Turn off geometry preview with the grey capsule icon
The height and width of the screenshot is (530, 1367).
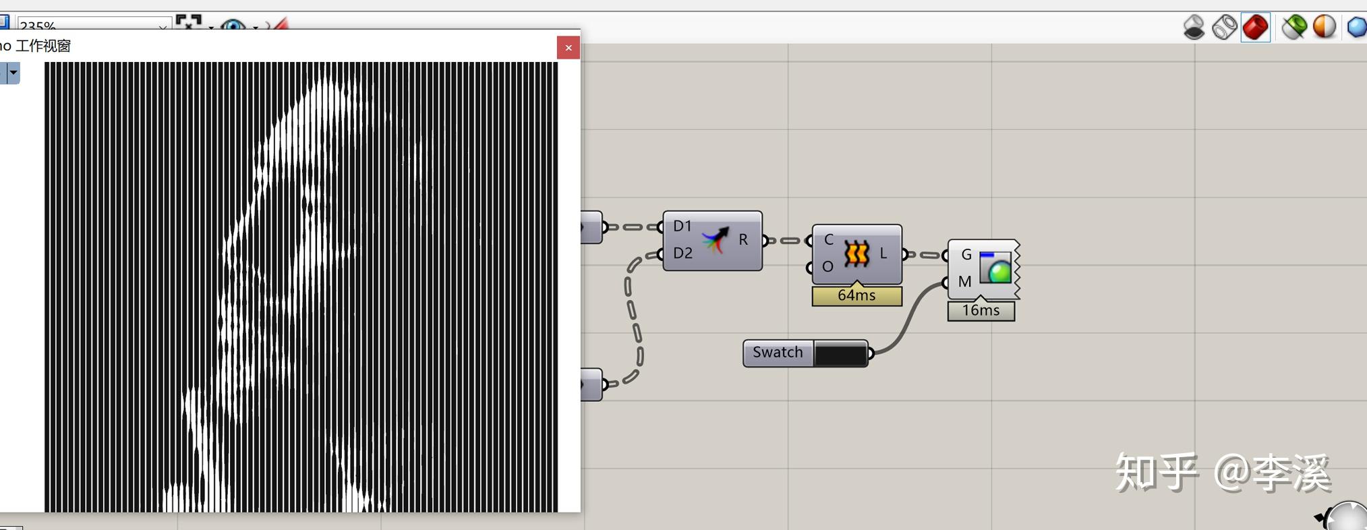coord(1194,27)
